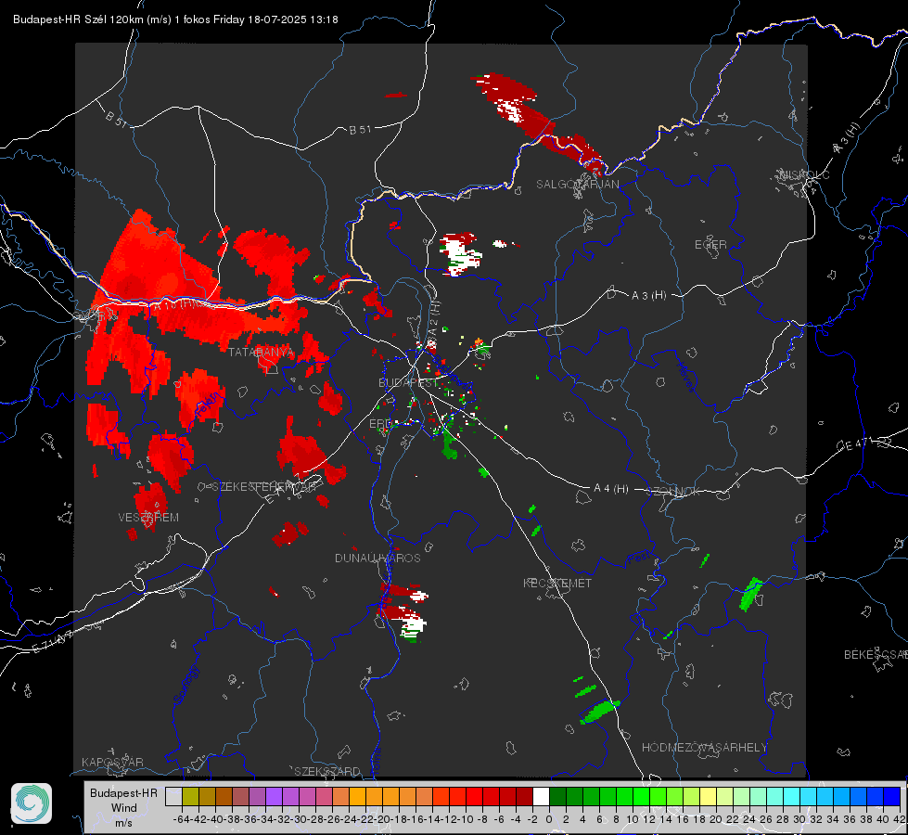Click the Heves county label
The image size is (908, 835).
686,378
